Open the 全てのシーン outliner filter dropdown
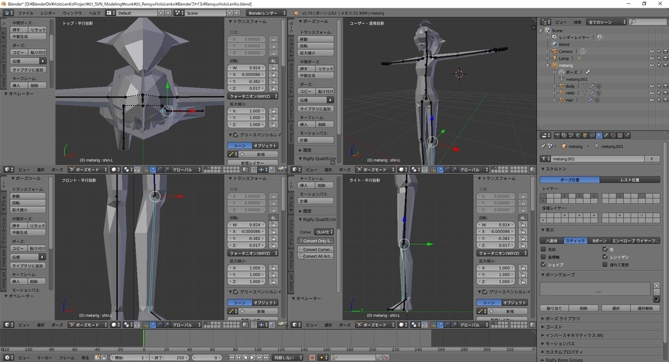This screenshot has width=669, height=362. tap(607, 22)
